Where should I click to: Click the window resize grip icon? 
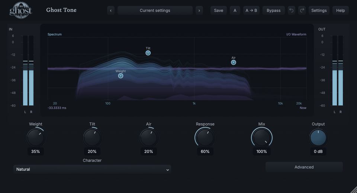354,190
